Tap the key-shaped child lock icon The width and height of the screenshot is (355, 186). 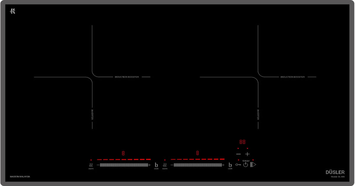238,164
